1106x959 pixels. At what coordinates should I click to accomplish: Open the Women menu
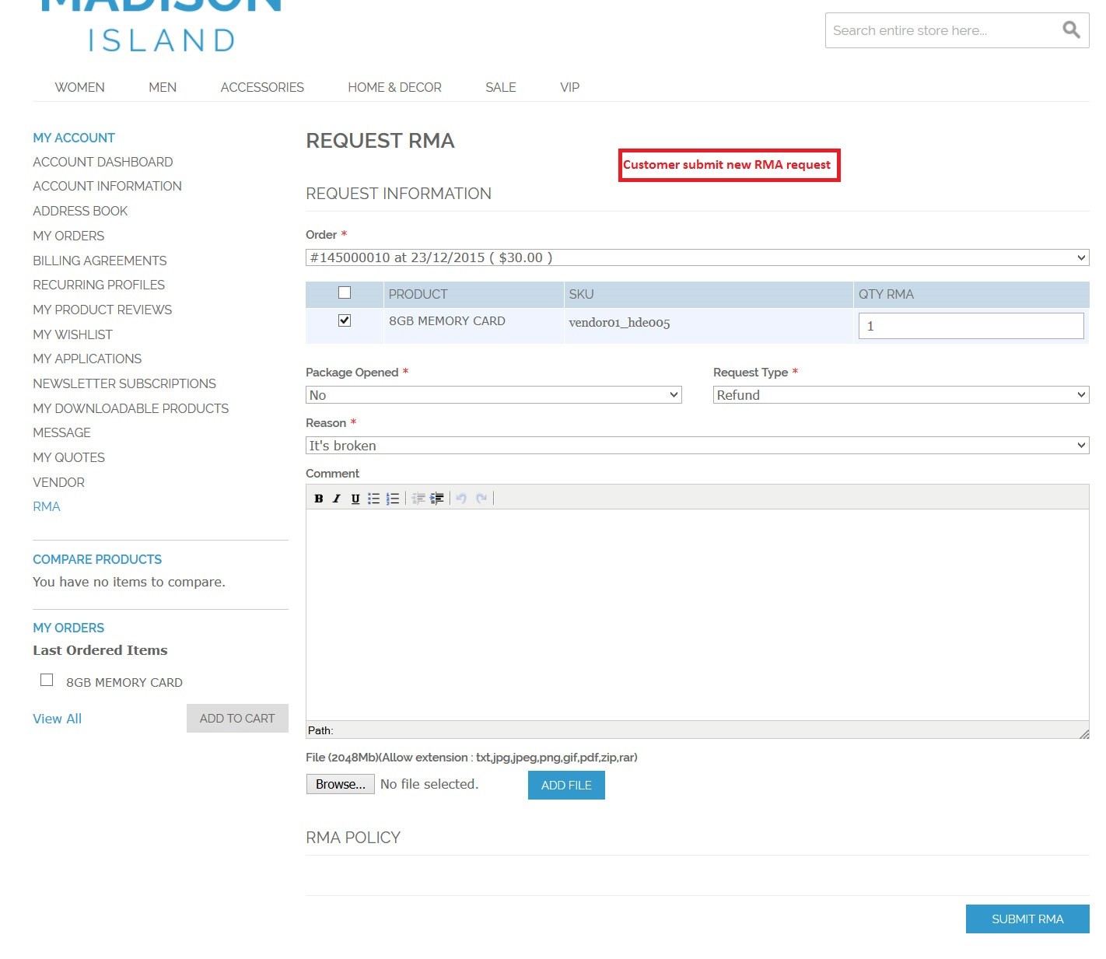79,87
